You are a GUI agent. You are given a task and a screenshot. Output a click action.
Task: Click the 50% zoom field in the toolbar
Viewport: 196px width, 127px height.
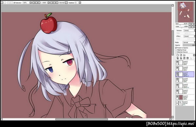click(26, 3)
